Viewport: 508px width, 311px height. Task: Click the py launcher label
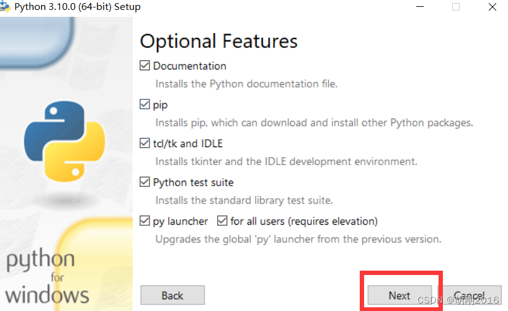pyautogui.click(x=180, y=222)
